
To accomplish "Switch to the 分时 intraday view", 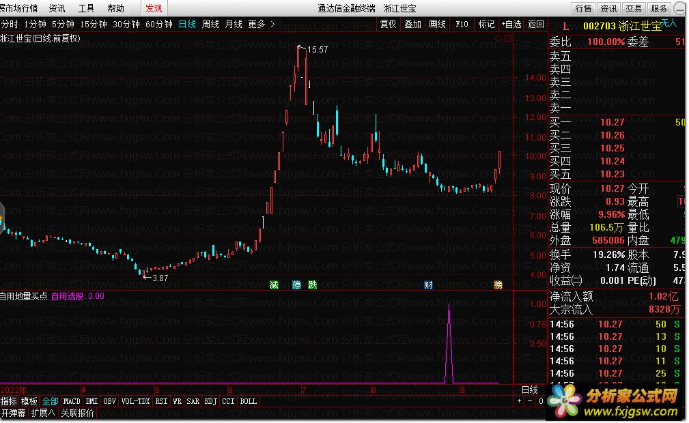I will [x=10, y=24].
